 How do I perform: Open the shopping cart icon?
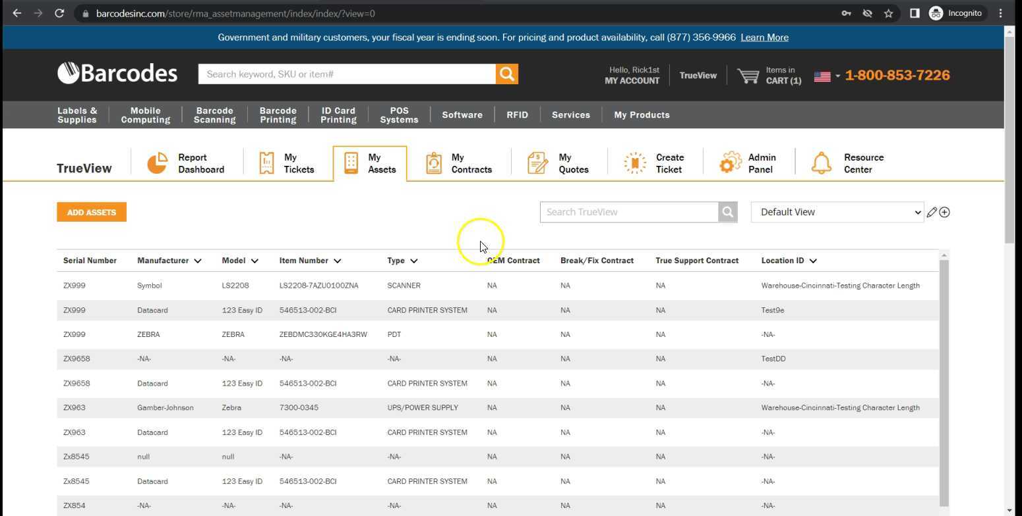pos(748,76)
